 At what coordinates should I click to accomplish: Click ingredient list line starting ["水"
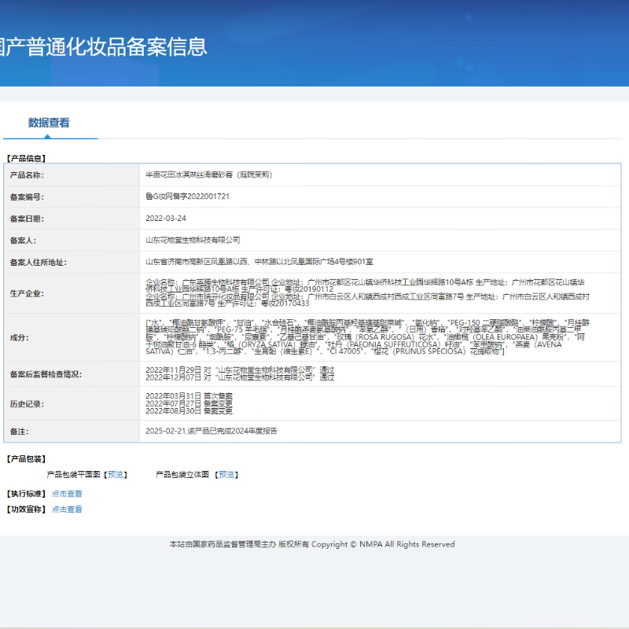367,323
